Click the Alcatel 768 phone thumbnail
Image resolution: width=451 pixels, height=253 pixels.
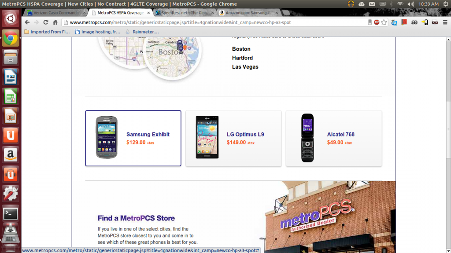tap(307, 138)
